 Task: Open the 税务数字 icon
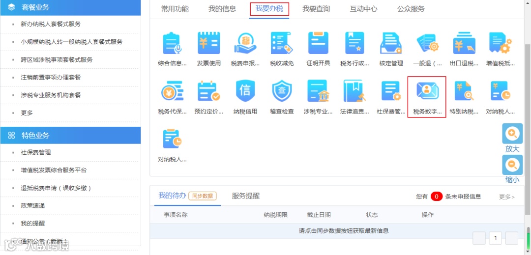pos(427,91)
